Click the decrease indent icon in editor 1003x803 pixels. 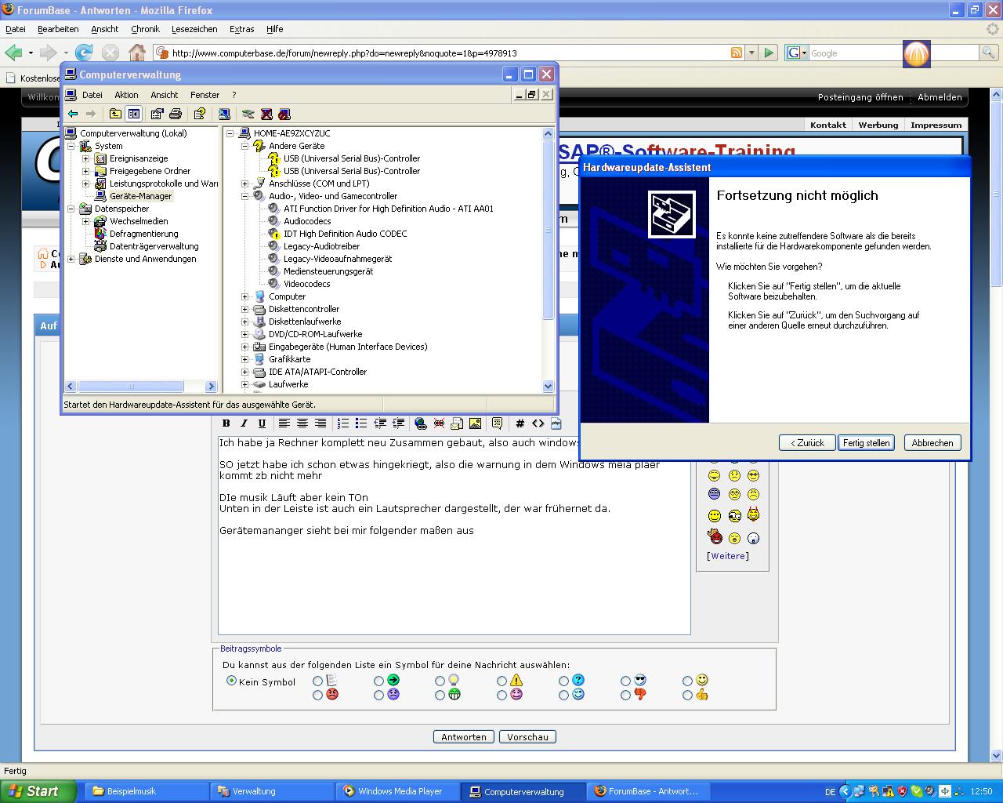pyautogui.click(x=380, y=423)
